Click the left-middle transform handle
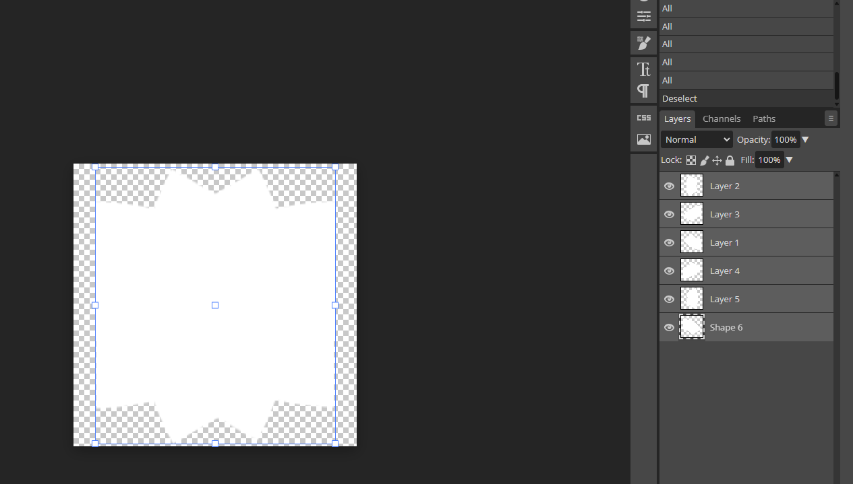 [x=95, y=306]
